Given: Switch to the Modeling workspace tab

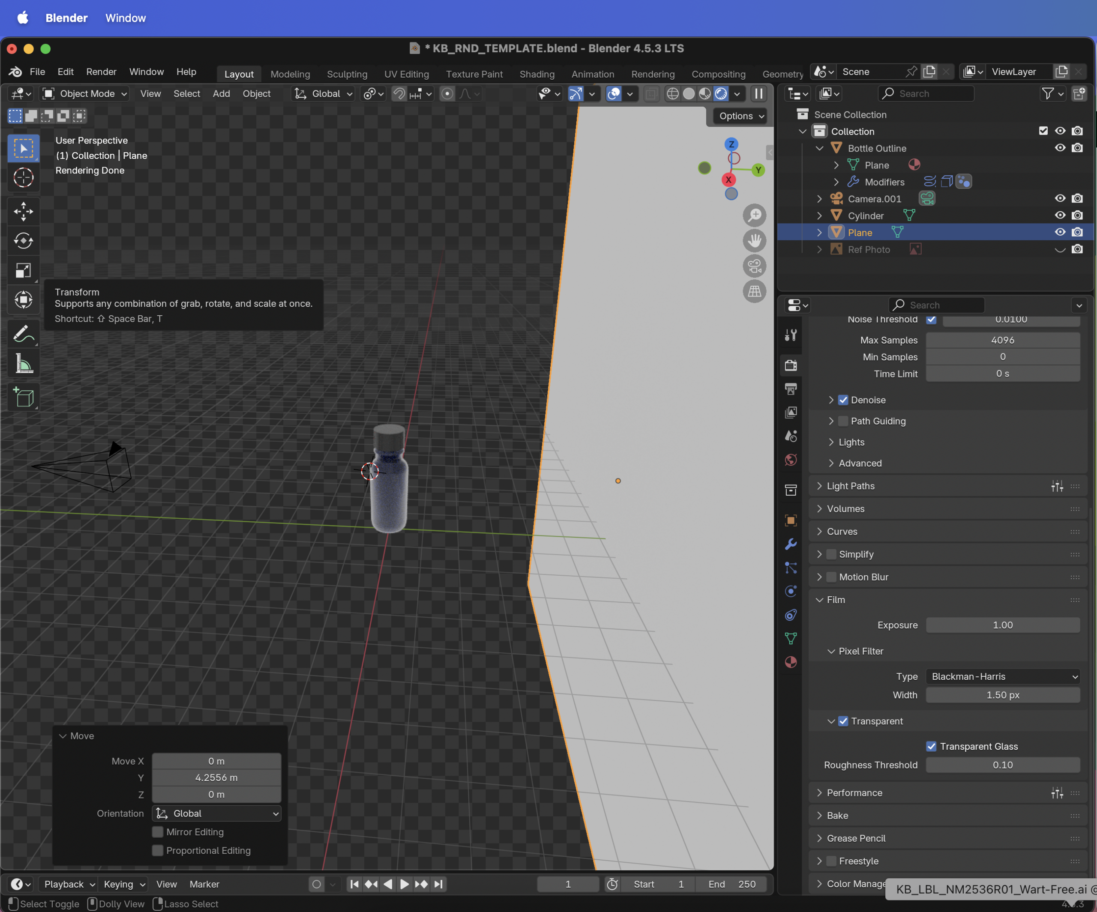Looking at the screenshot, I should [x=290, y=74].
